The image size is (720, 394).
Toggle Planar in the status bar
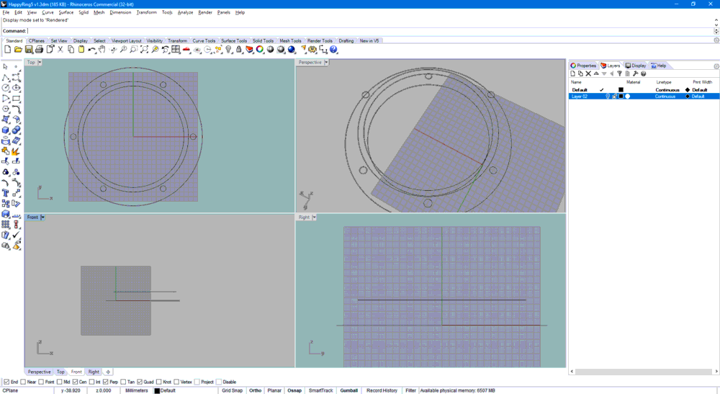(x=274, y=391)
